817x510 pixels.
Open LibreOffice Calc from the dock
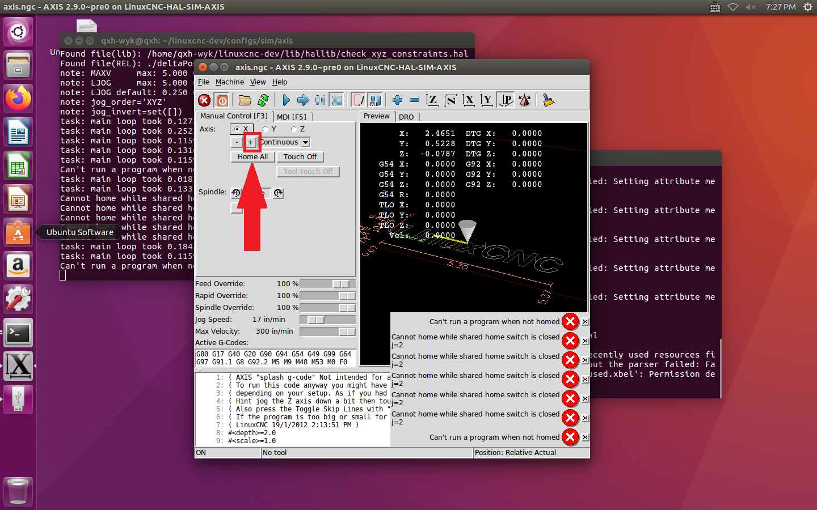(x=18, y=165)
